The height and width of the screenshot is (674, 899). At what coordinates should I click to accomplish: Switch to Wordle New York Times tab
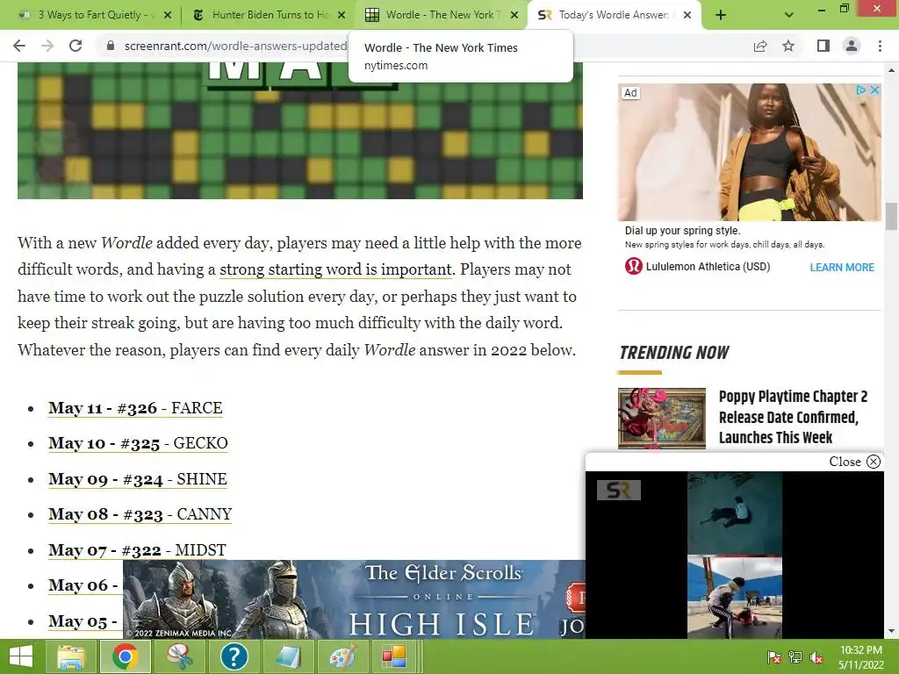[439, 15]
